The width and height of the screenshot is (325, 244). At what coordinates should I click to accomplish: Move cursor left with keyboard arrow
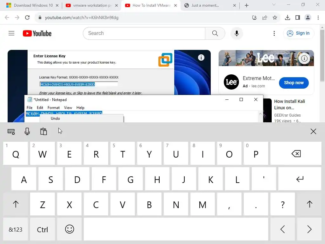point(282,229)
